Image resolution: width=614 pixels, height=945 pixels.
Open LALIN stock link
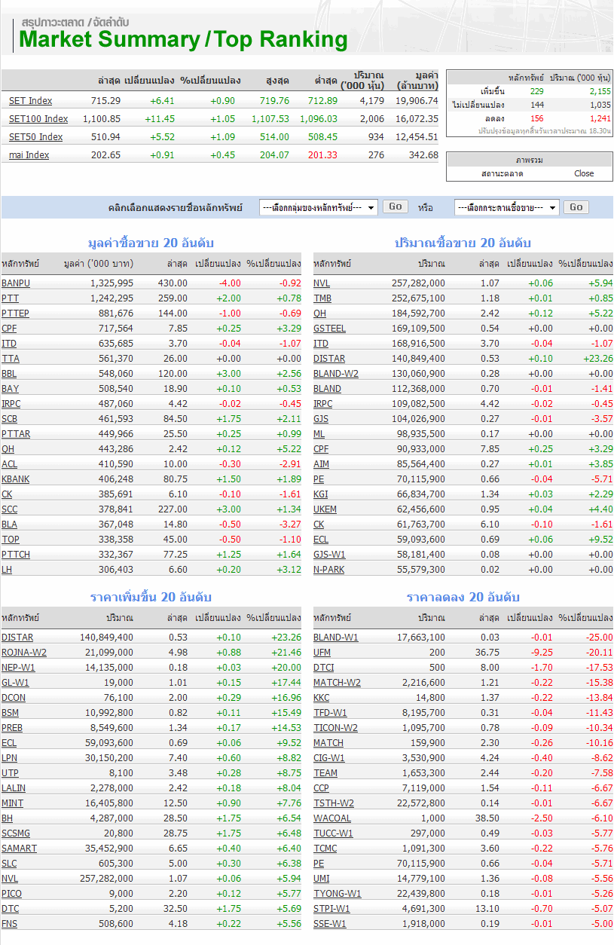(14, 788)
